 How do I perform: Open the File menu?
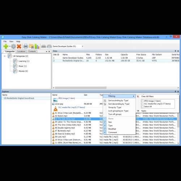5,42
